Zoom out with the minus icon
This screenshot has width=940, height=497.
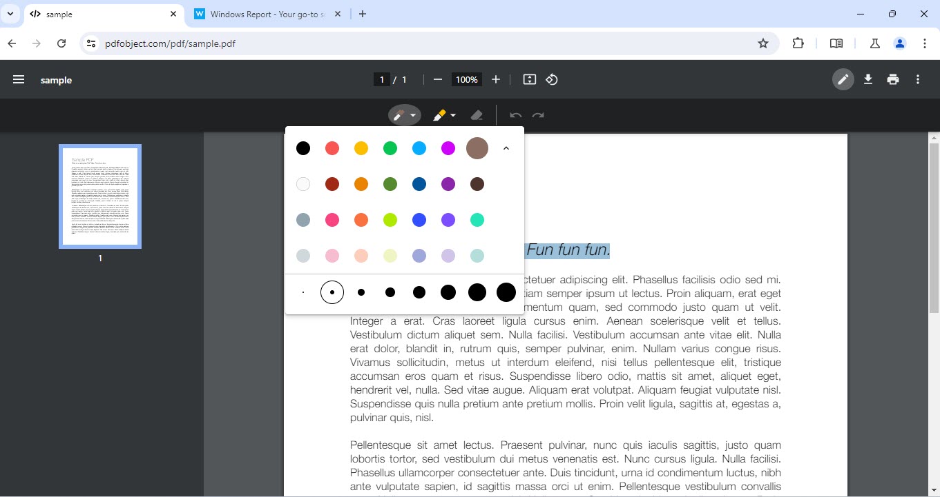[x=437, y=80]
